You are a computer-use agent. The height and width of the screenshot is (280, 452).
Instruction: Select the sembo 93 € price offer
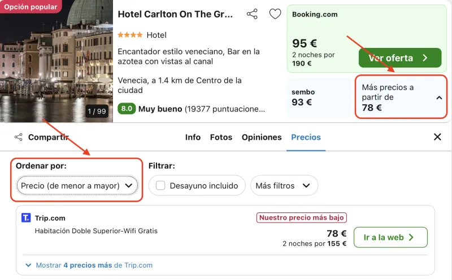[x=319, y=97]
